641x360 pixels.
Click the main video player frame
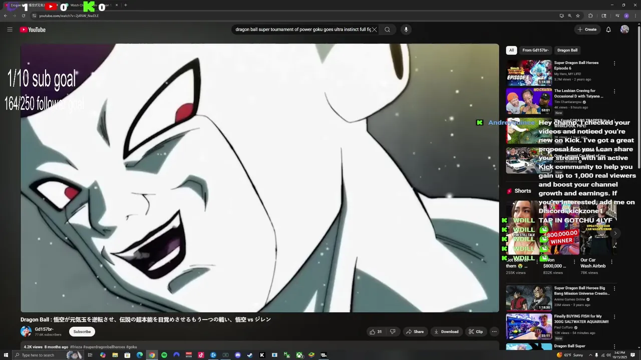[259, 178]
